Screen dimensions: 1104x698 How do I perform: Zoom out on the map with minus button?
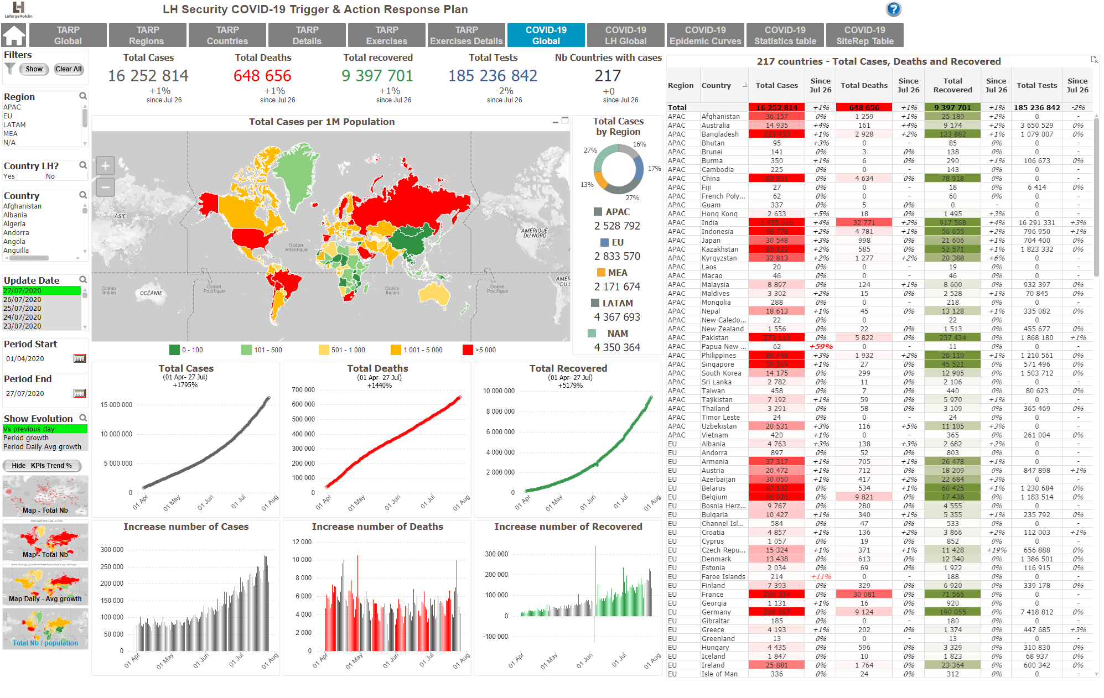(105, 187)
